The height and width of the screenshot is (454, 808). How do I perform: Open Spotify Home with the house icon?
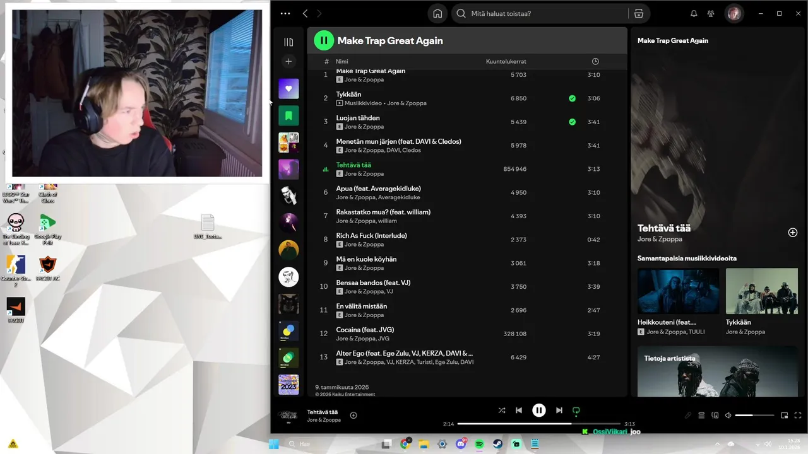pos(437,13)
